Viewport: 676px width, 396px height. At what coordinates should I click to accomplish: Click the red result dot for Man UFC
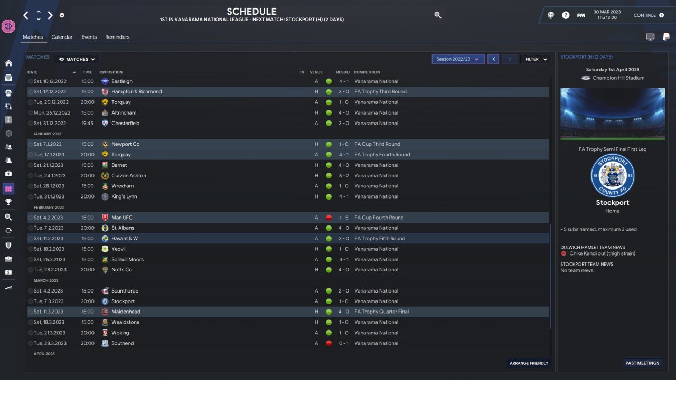328,218
